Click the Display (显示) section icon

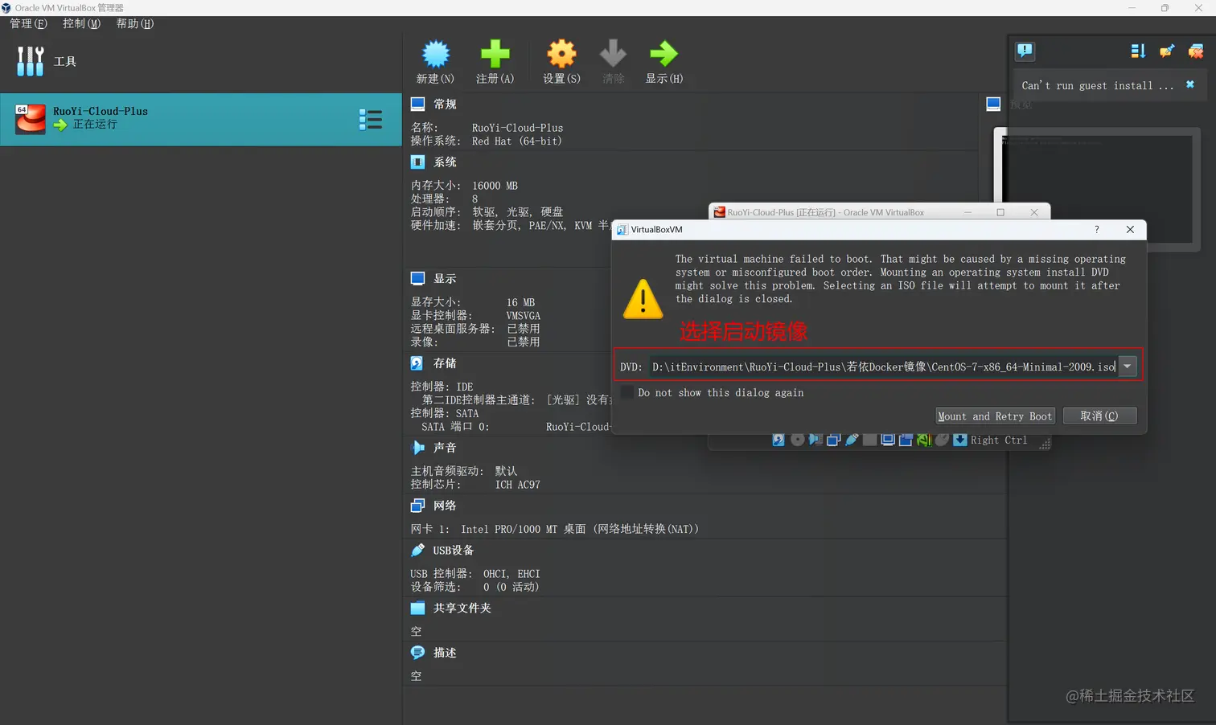417,278
